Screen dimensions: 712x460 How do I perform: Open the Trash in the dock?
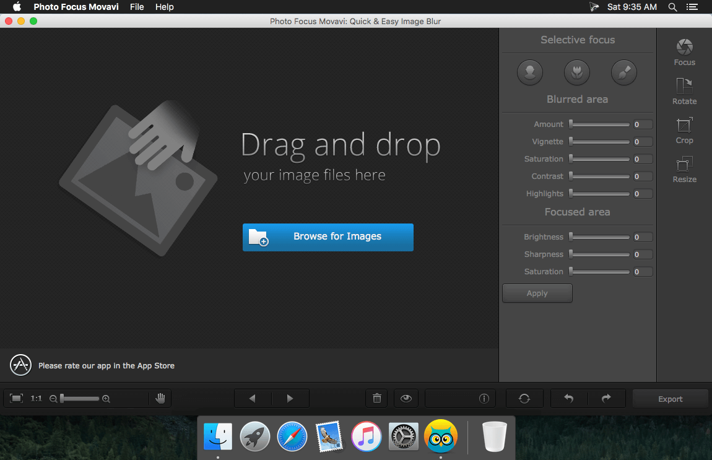(495, 436)
